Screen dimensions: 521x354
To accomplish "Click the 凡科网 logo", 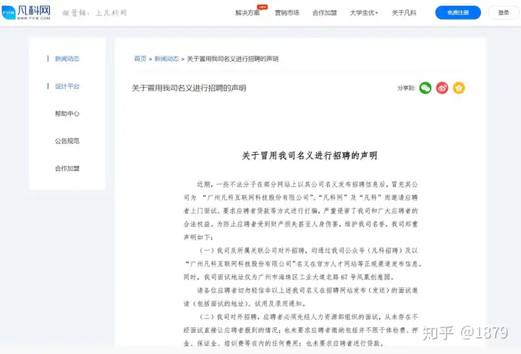I will coord(26,12).
